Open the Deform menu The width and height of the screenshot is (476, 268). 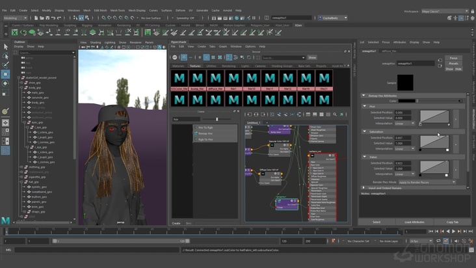(180, 10)
